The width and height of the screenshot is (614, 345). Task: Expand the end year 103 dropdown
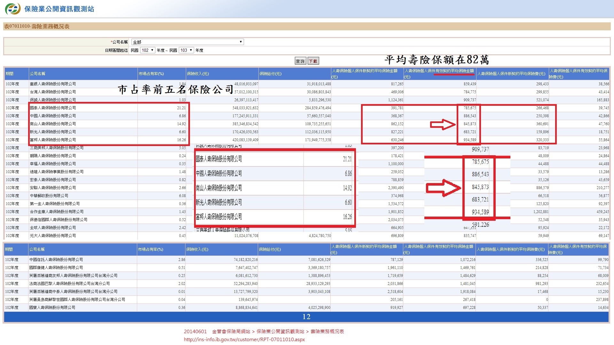(186, 50)
